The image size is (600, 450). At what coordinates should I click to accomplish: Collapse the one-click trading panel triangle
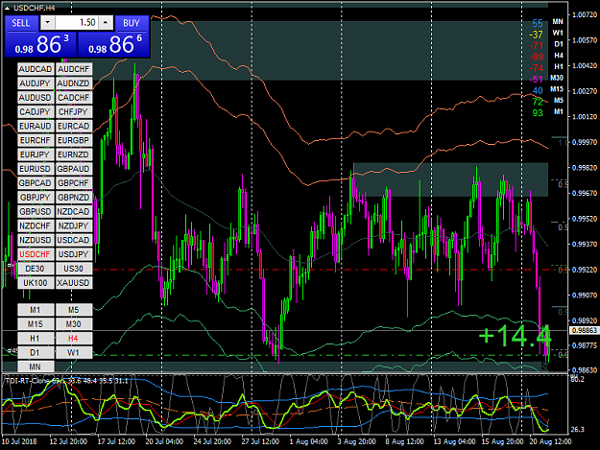tap(8, 8)
